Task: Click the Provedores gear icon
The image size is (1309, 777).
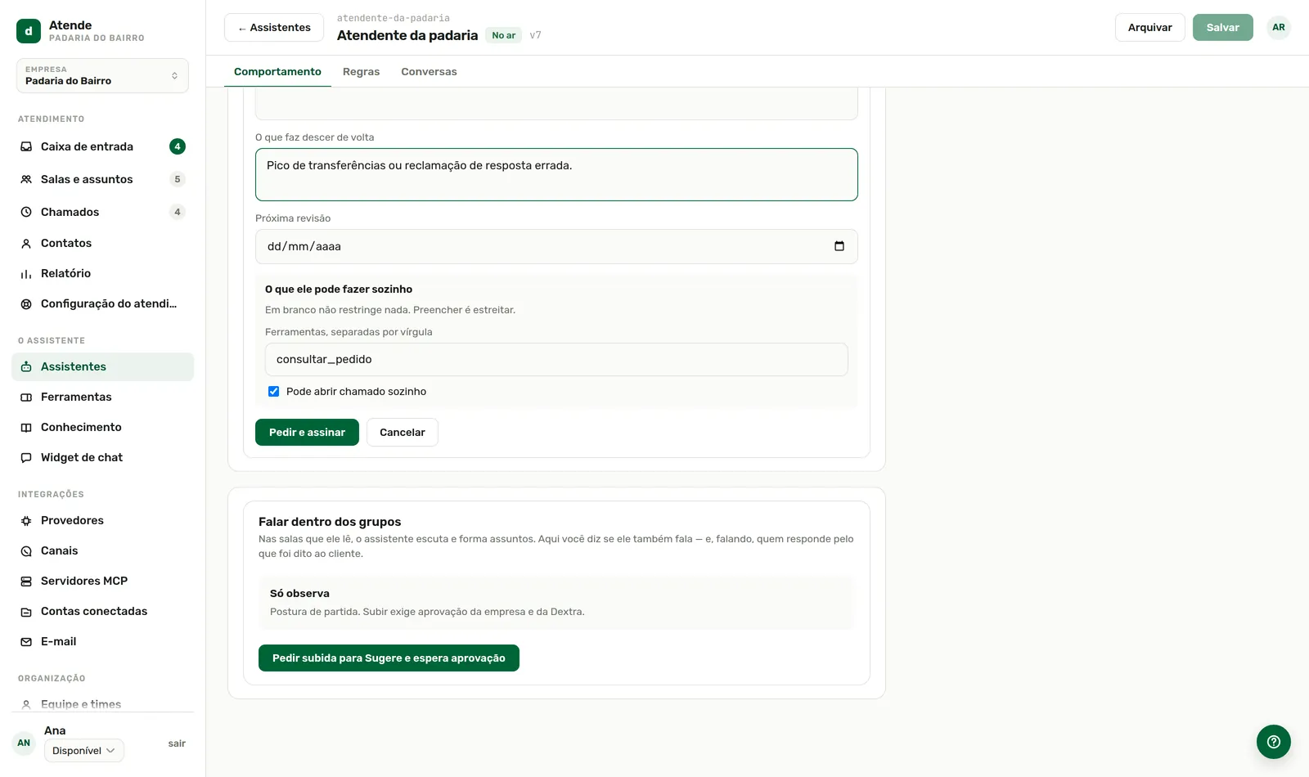Action: pos(26,520)
